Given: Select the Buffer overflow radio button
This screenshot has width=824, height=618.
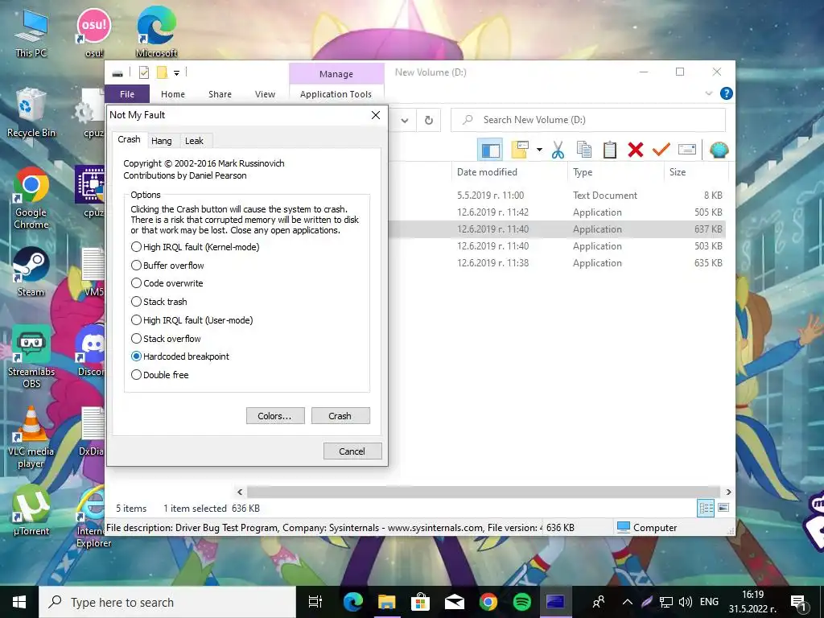Looking at the screenshot, I should (x=167, y=265).
